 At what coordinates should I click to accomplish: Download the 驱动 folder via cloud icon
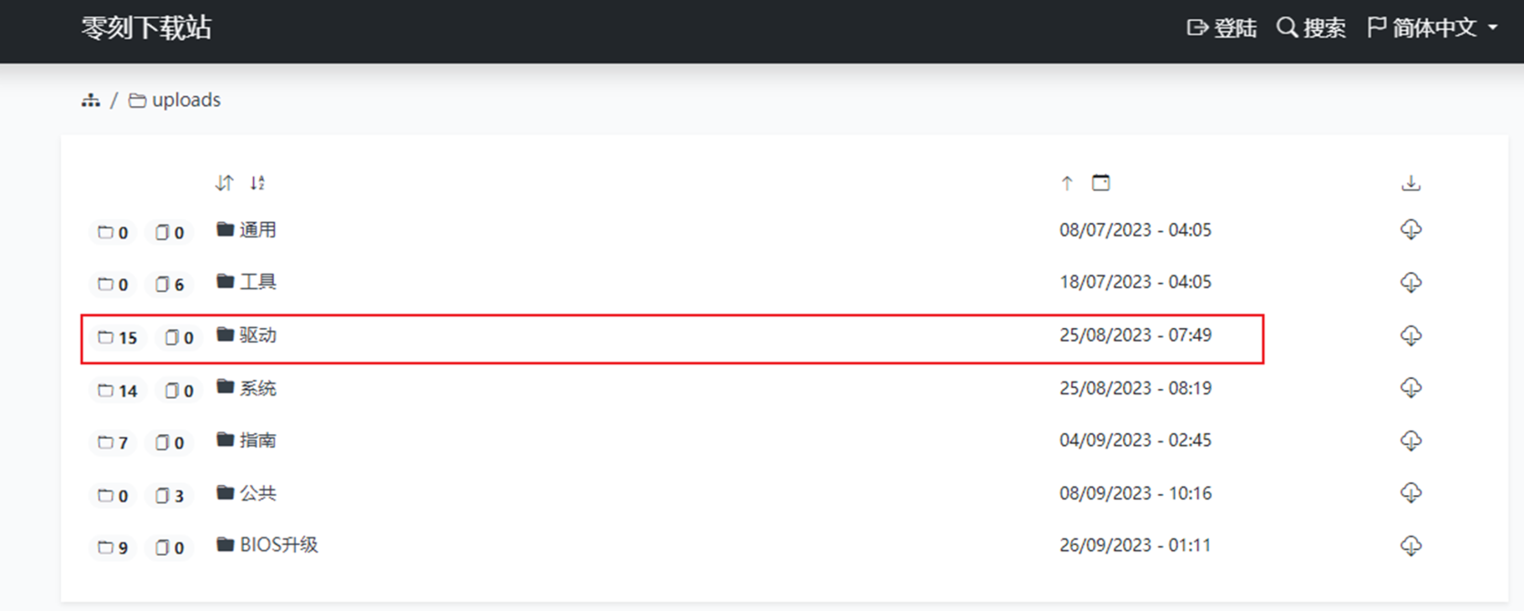pos(1411,335)
